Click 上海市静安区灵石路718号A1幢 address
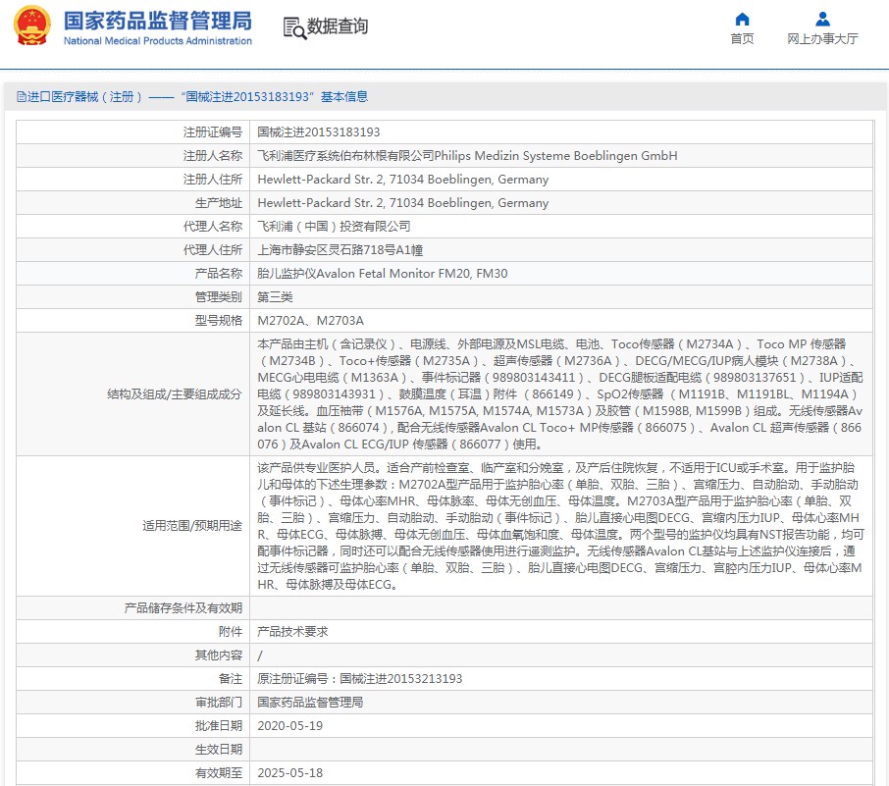The image size is (889, 786). pyautogui.click(x=340, y=250)
